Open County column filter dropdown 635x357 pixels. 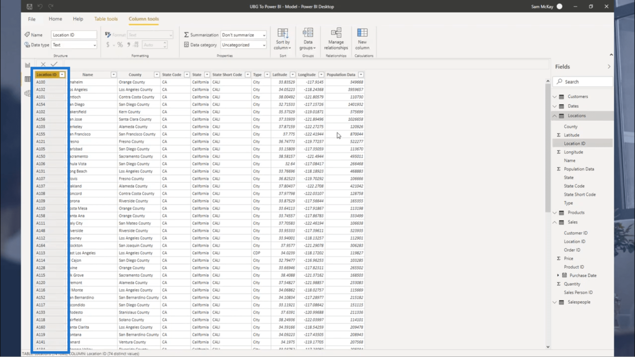pos(156,75)
